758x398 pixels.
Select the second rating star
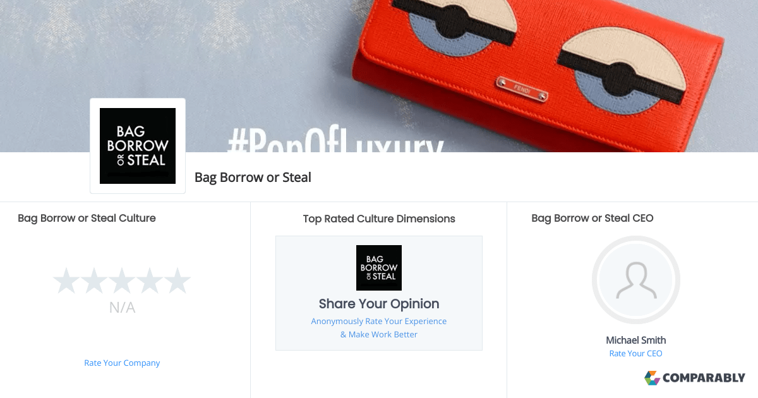94,280
